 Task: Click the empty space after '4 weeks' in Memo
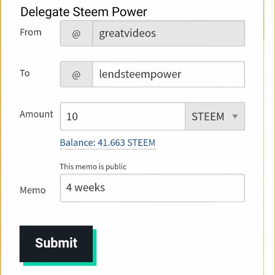click(x=175, y=188)
